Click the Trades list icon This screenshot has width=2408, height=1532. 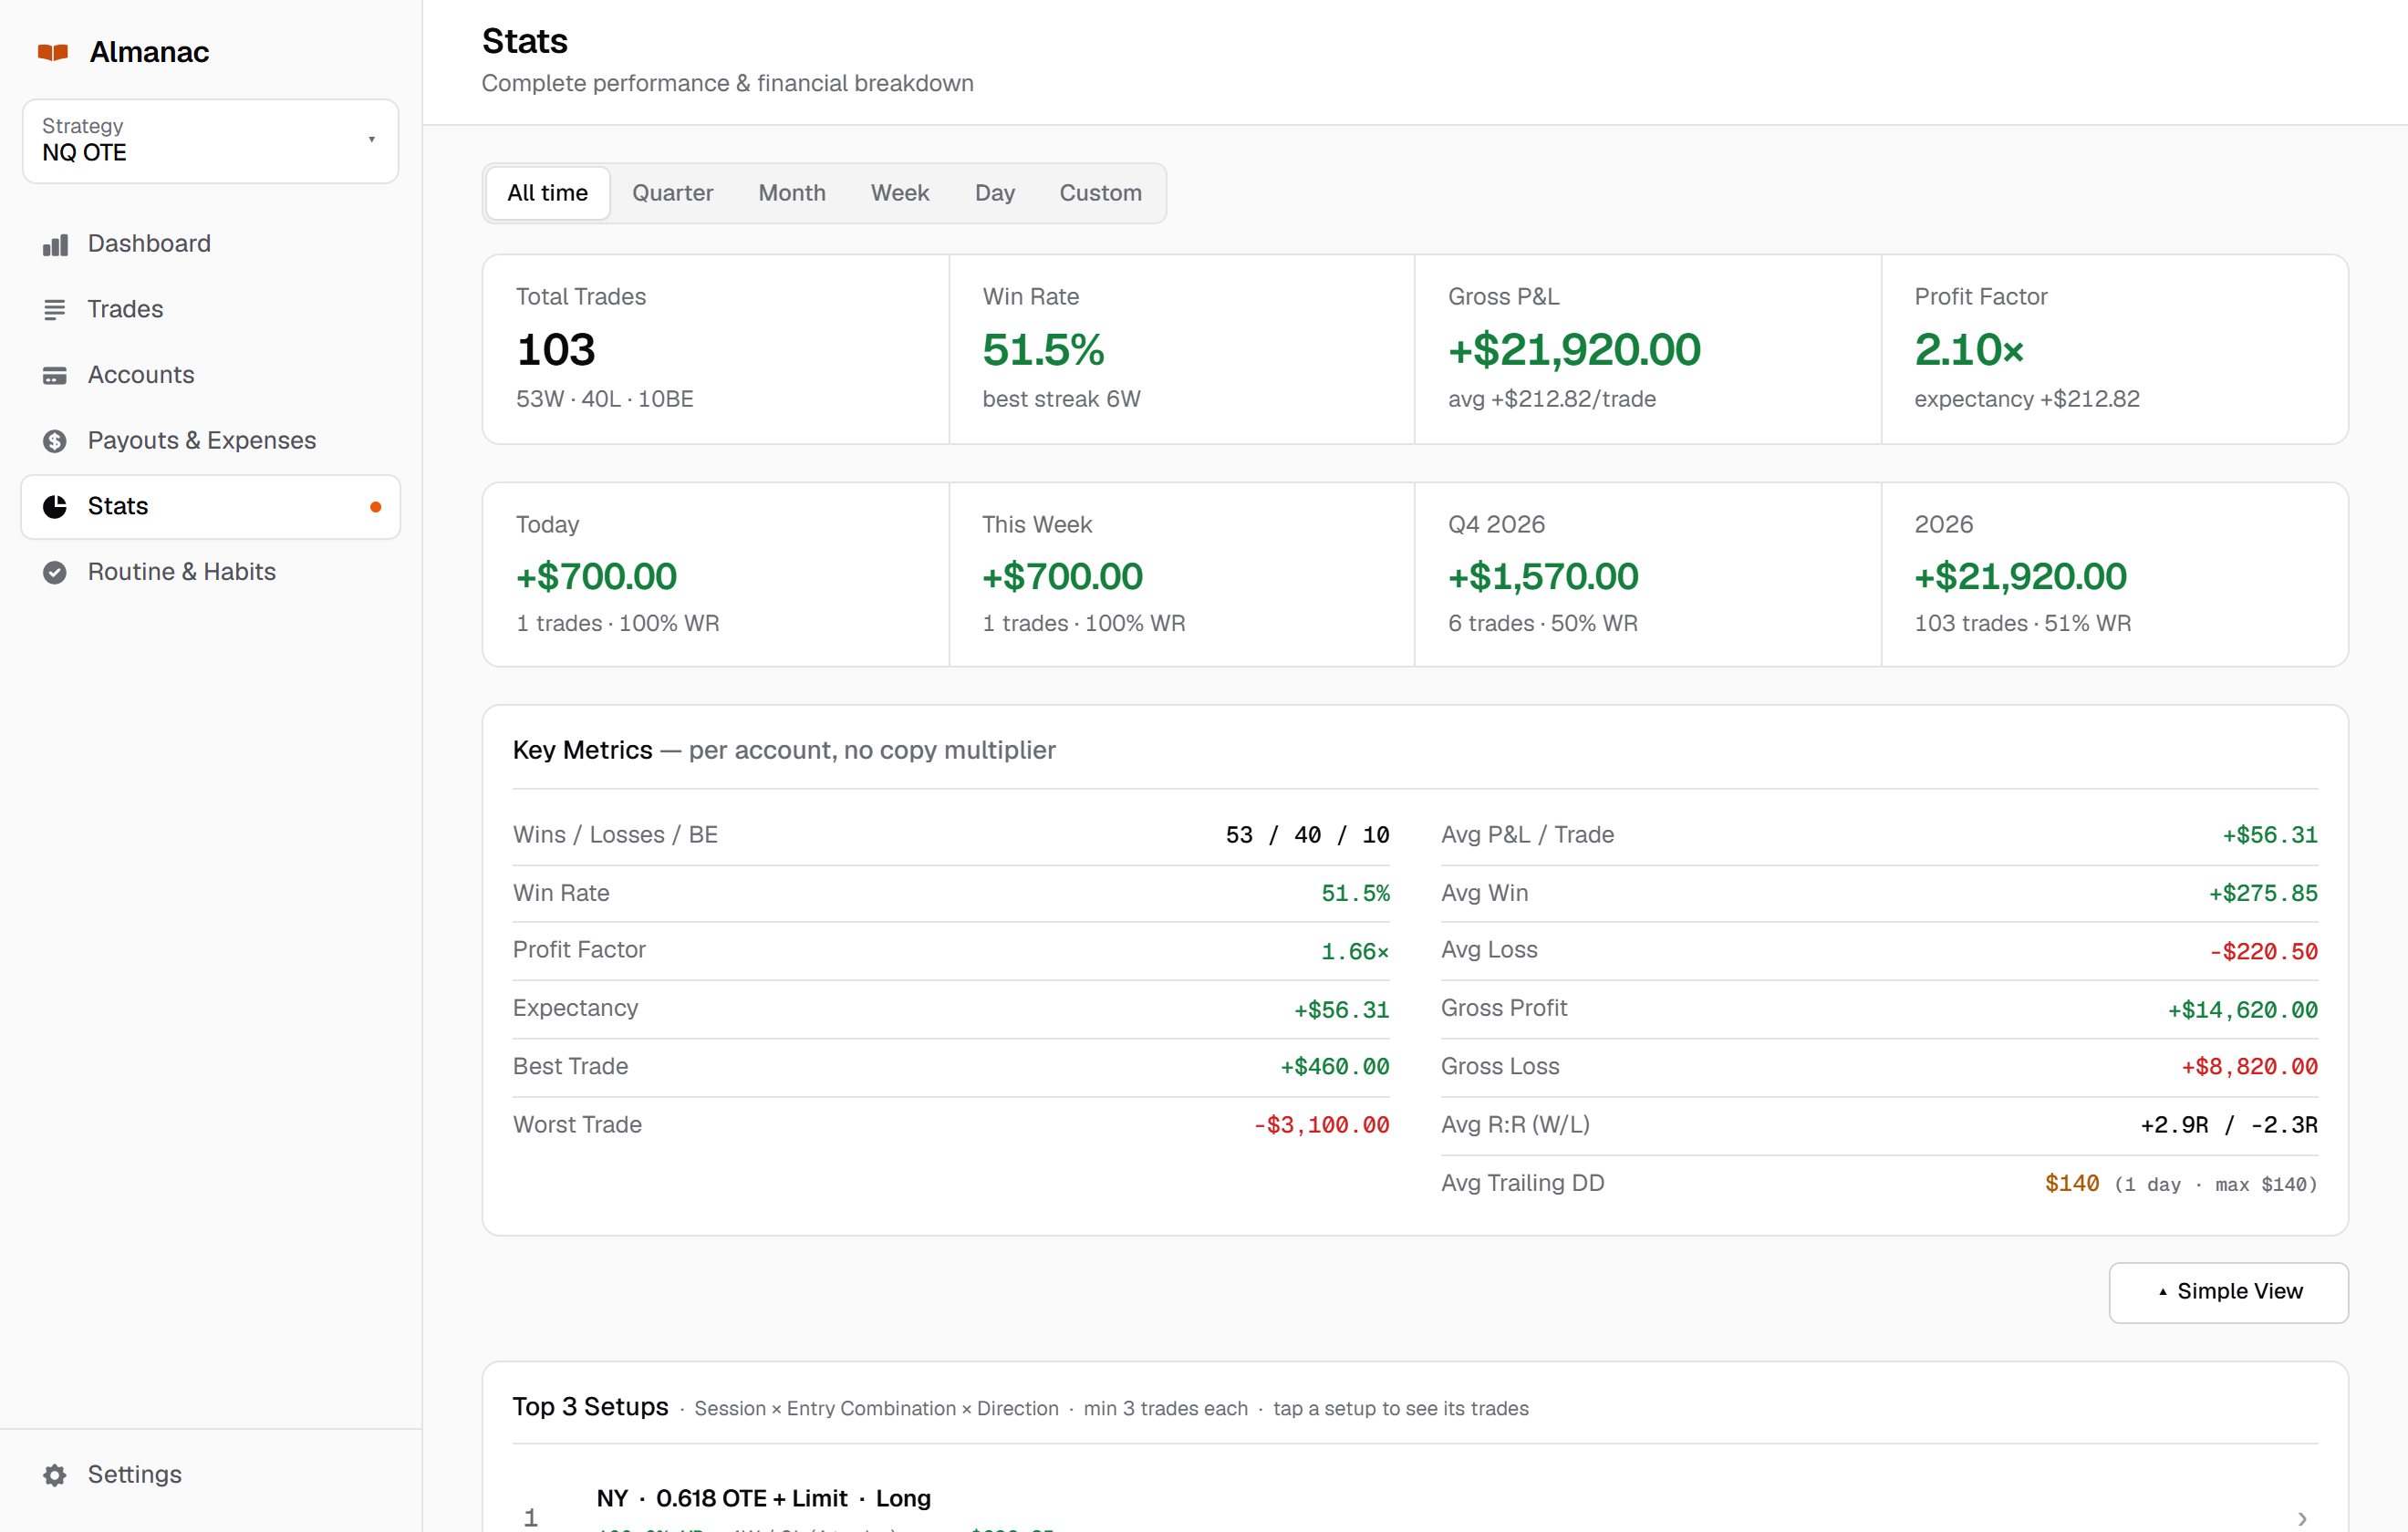pos(55,310)
